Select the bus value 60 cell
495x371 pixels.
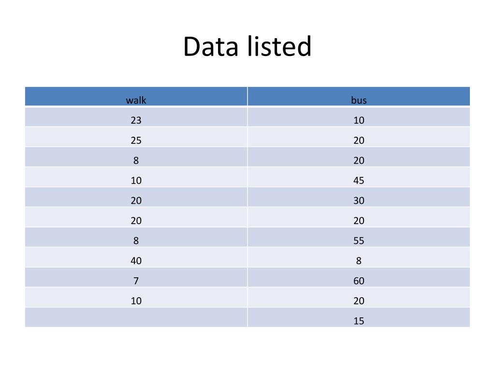click(359, 278)
